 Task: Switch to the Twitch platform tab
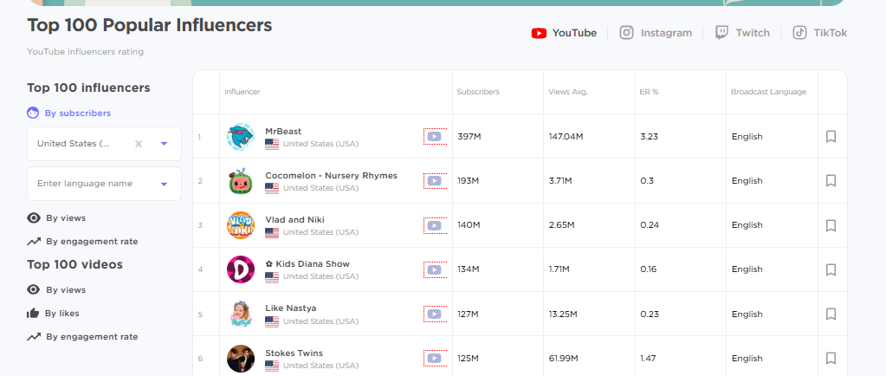pyautogui.click(x=742, y=33)
